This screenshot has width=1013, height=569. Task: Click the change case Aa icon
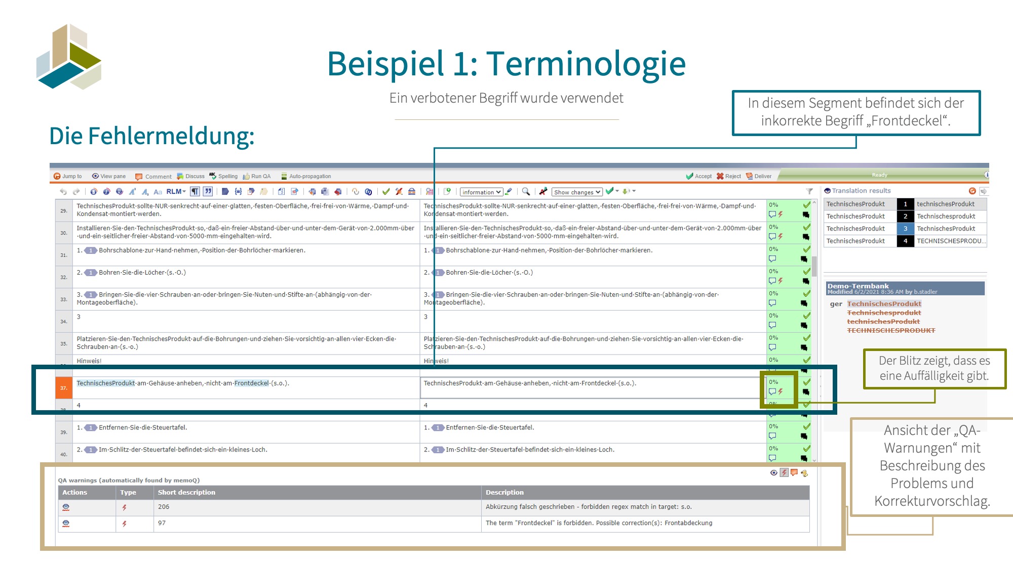158,192
